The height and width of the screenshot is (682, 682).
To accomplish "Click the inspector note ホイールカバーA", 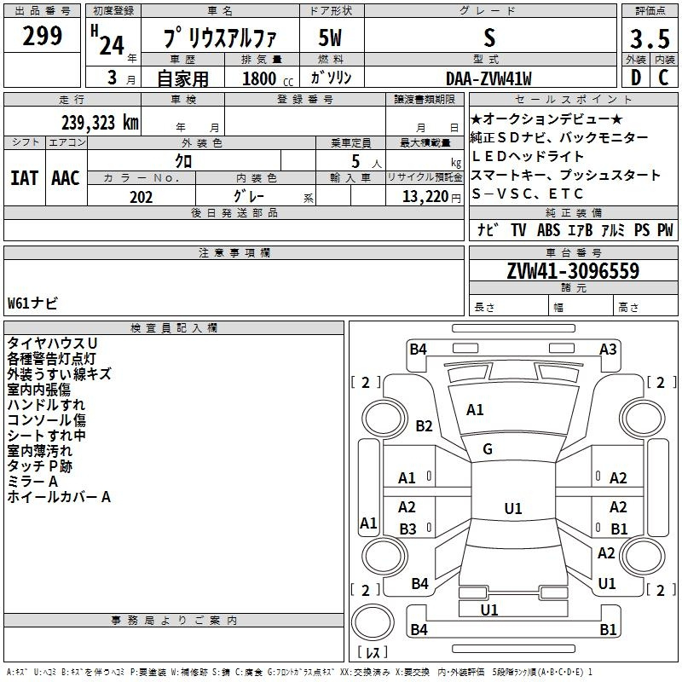I will [59, 497].
